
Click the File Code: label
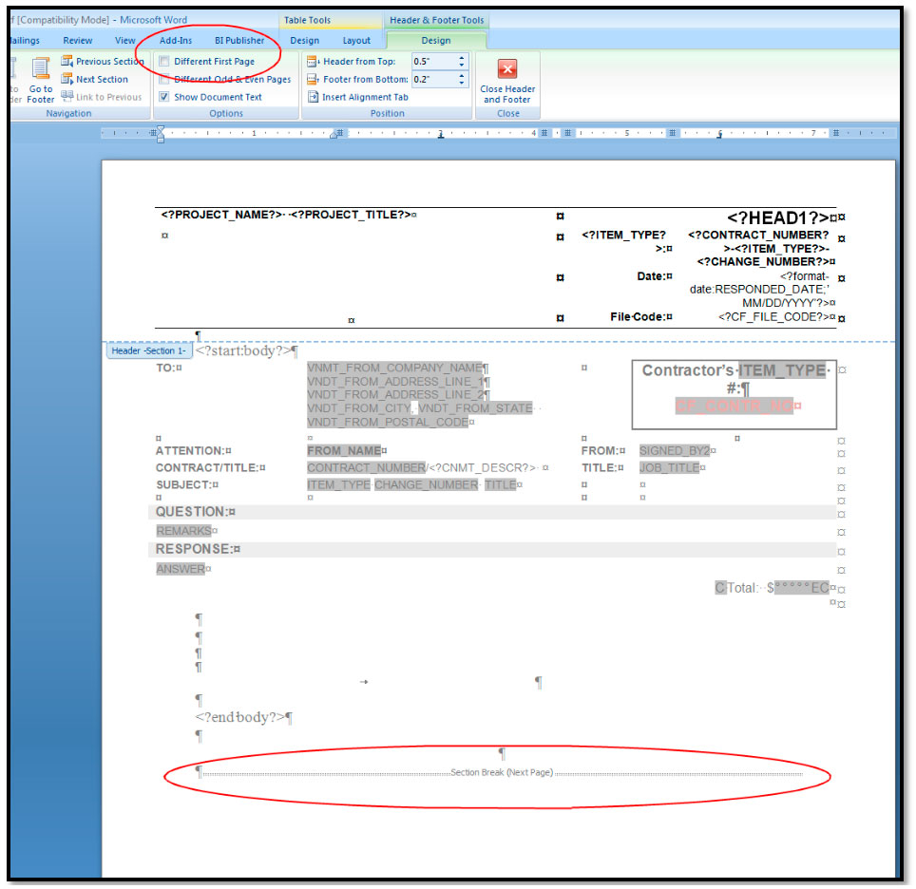tap(638, 316)
